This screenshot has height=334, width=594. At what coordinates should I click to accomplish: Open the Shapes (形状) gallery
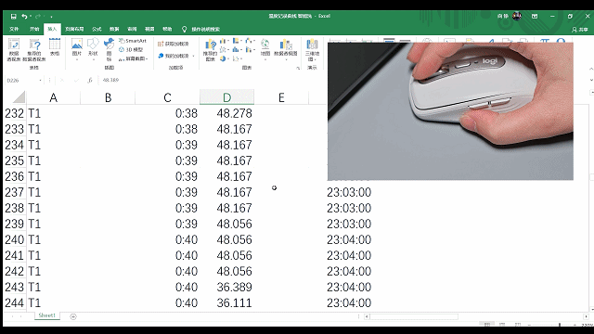[x=93, y=48]
